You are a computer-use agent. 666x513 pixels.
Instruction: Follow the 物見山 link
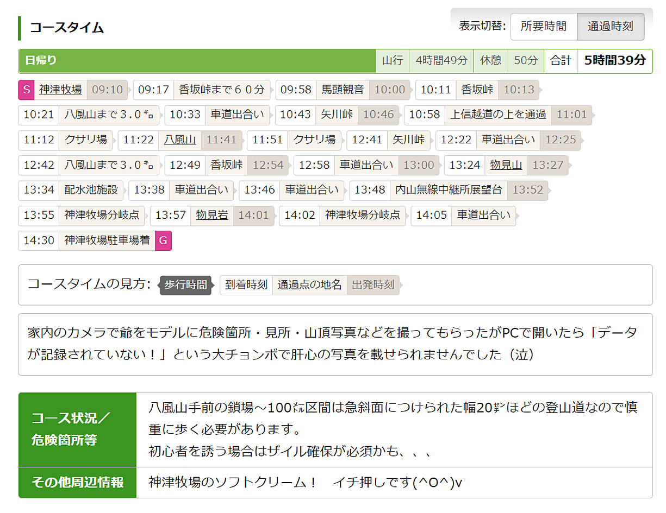coord(506,165)
